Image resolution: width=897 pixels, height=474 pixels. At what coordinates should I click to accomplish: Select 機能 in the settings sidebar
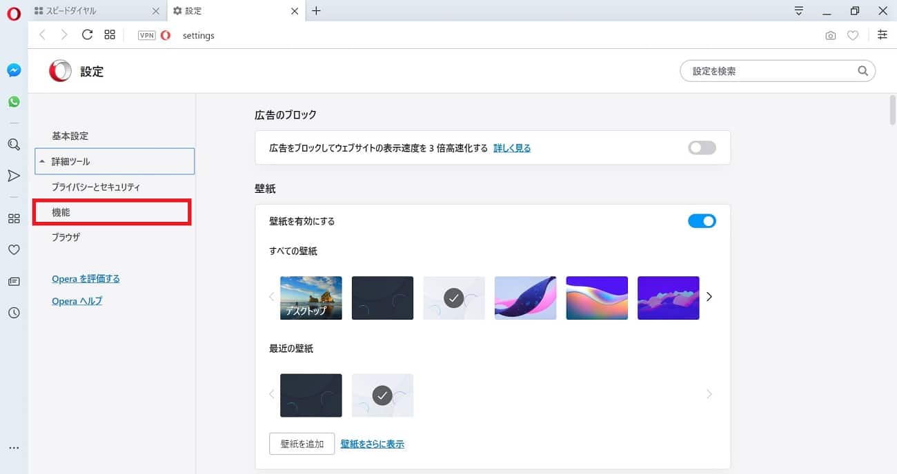[x=113, y=212]
